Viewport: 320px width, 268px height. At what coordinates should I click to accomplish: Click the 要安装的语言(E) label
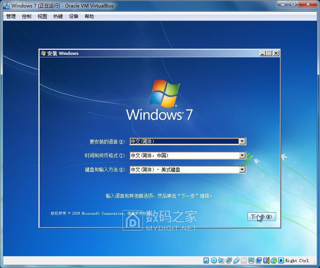[x=108, y=142]
